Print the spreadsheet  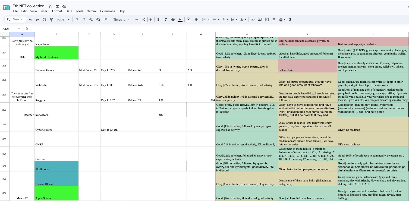click(x=44, y=20)
